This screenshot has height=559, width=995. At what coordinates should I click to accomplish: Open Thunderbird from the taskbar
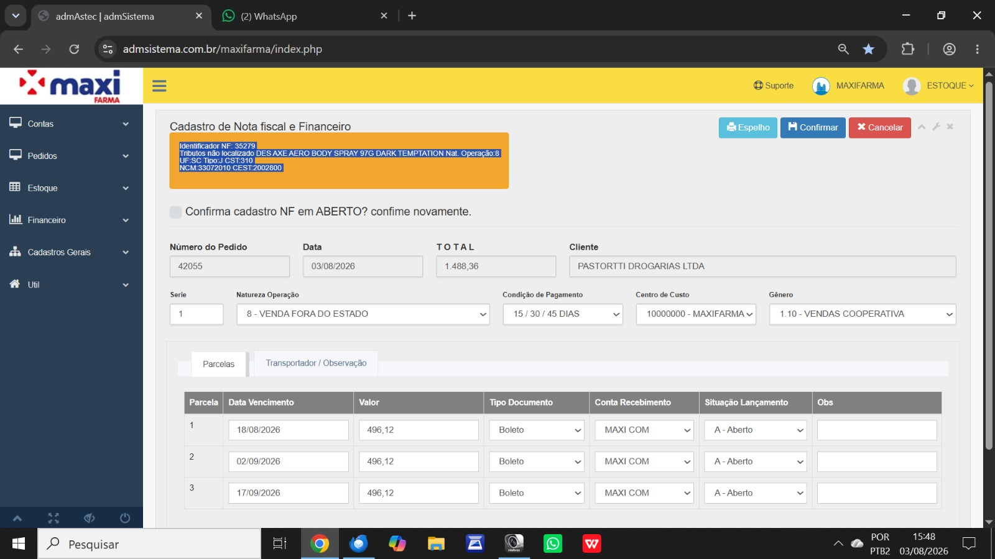pos(359,544)
